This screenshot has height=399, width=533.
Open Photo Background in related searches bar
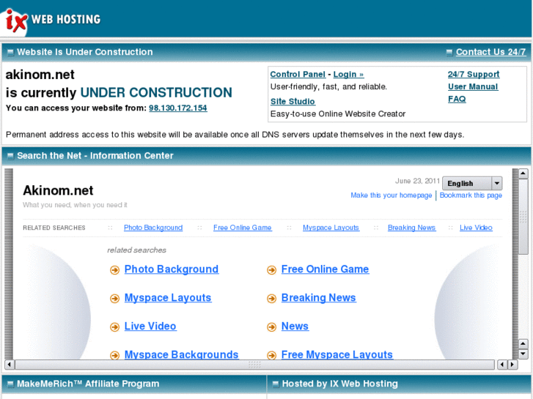pos(153,228)
